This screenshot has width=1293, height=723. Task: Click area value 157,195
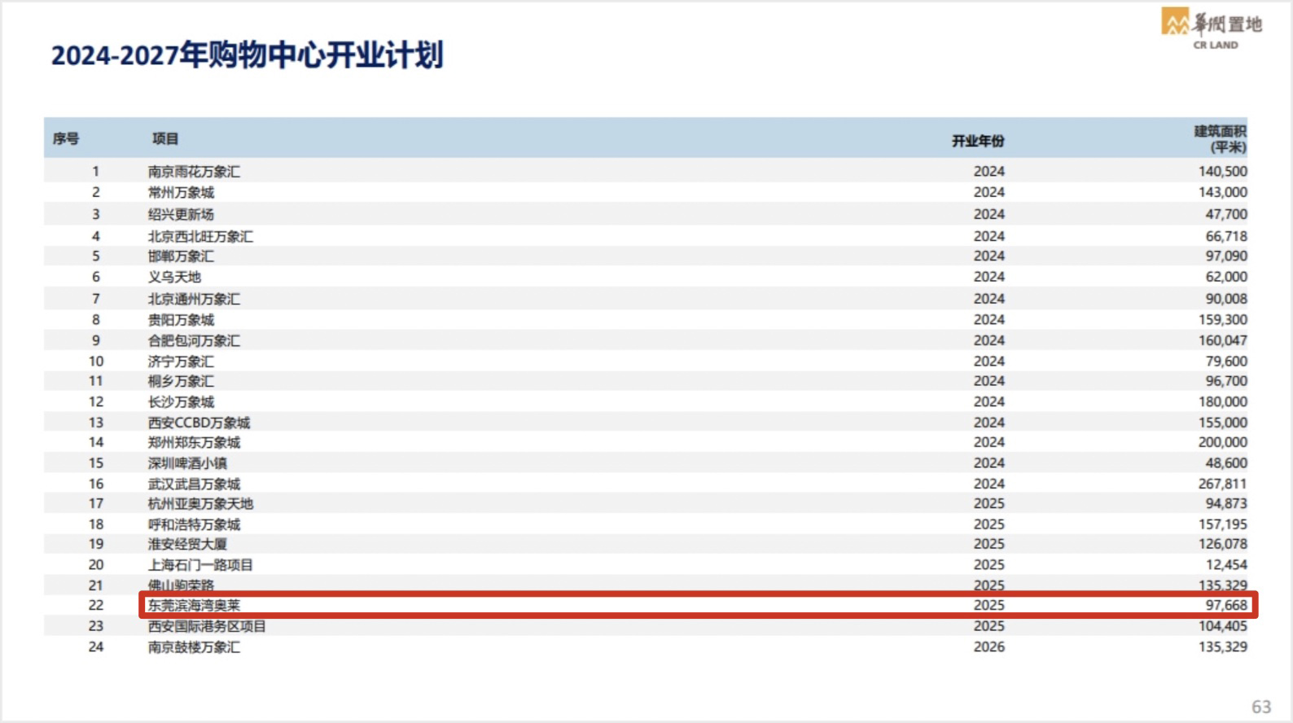(x=1222, y=524)
